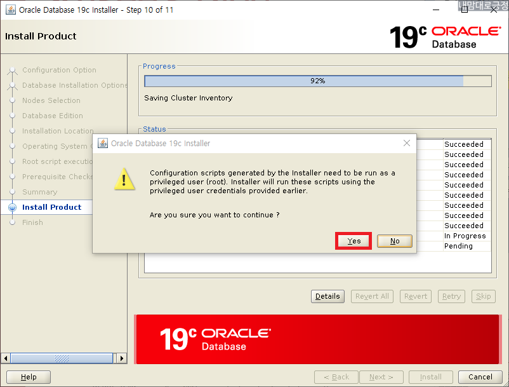The image size is (509, 387).
Task: Click the Are you sure you want to continue text
Action: [x=215, y=215]
